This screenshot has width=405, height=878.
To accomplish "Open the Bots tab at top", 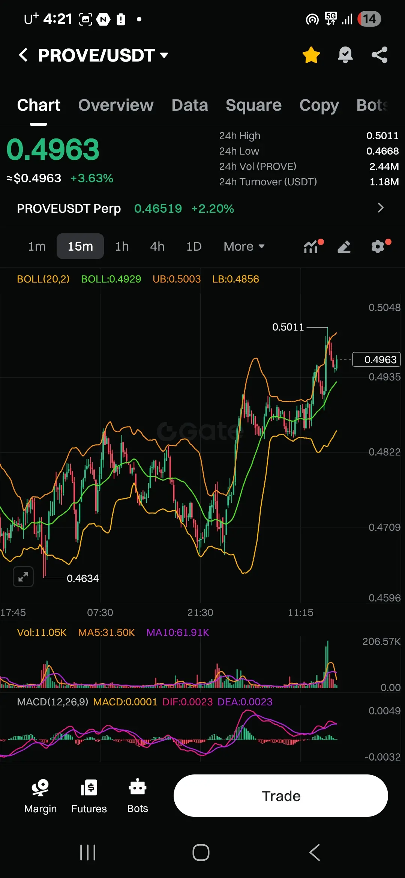I will point(372,105).
